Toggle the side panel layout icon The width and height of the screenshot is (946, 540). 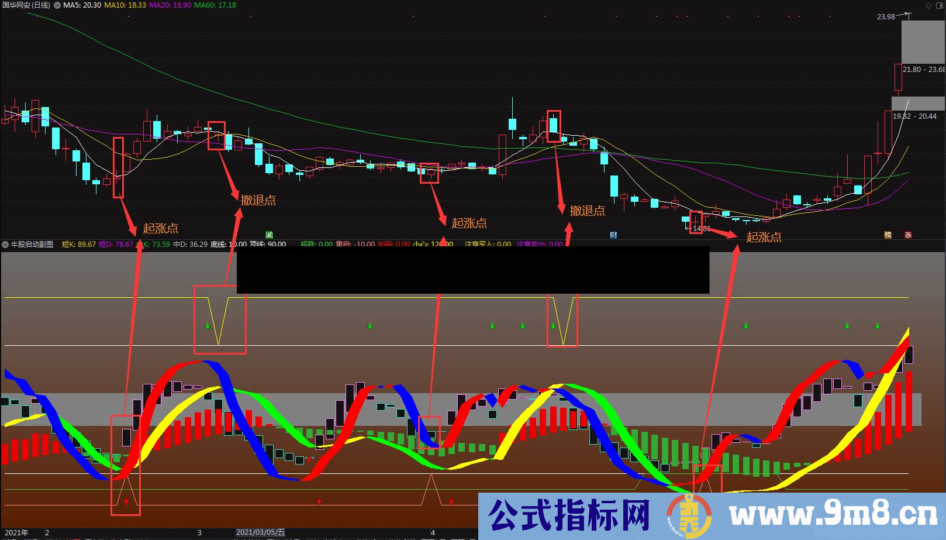coord(940,5)
